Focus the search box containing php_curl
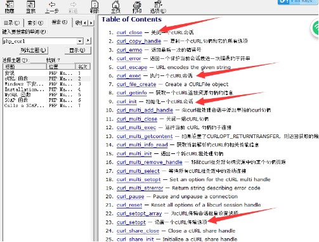The width and height of the screenshot is (319, 242). point(40,41)
